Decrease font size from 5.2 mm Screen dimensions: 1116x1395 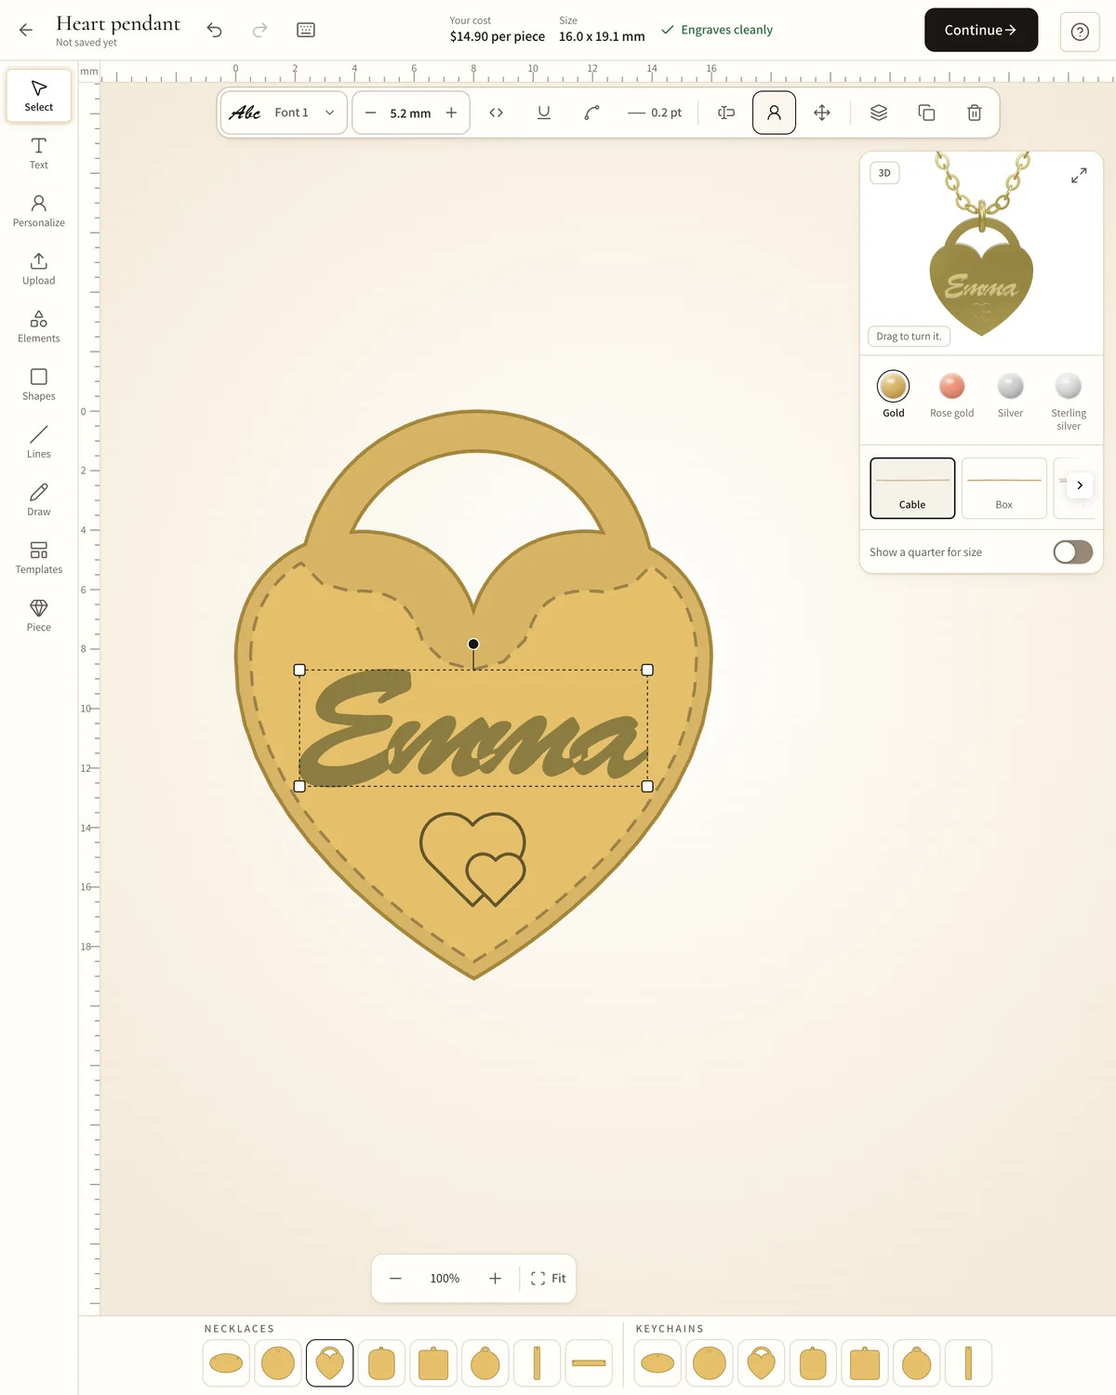[x=370, y=113]
